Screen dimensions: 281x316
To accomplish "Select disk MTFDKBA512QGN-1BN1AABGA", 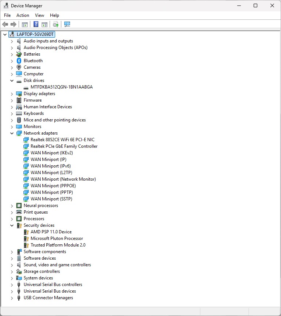I will 62,87.
